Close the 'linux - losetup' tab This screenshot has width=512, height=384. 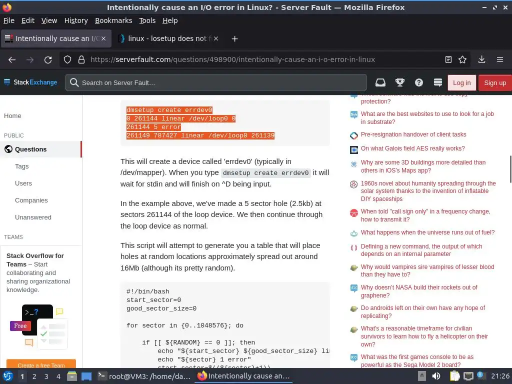[216, 38]
